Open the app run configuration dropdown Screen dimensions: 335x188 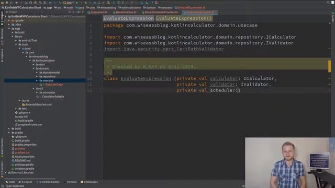[x=69, y=3]
